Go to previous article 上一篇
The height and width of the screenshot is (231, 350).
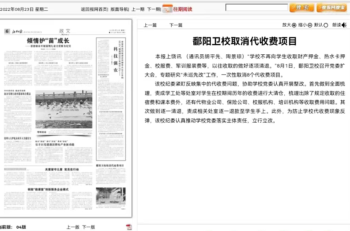(150, 25)
